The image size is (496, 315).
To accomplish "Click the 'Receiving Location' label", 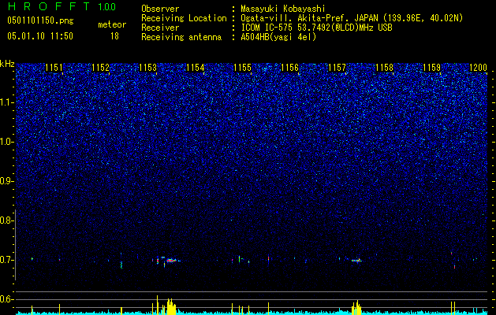I will coord(184,18).
